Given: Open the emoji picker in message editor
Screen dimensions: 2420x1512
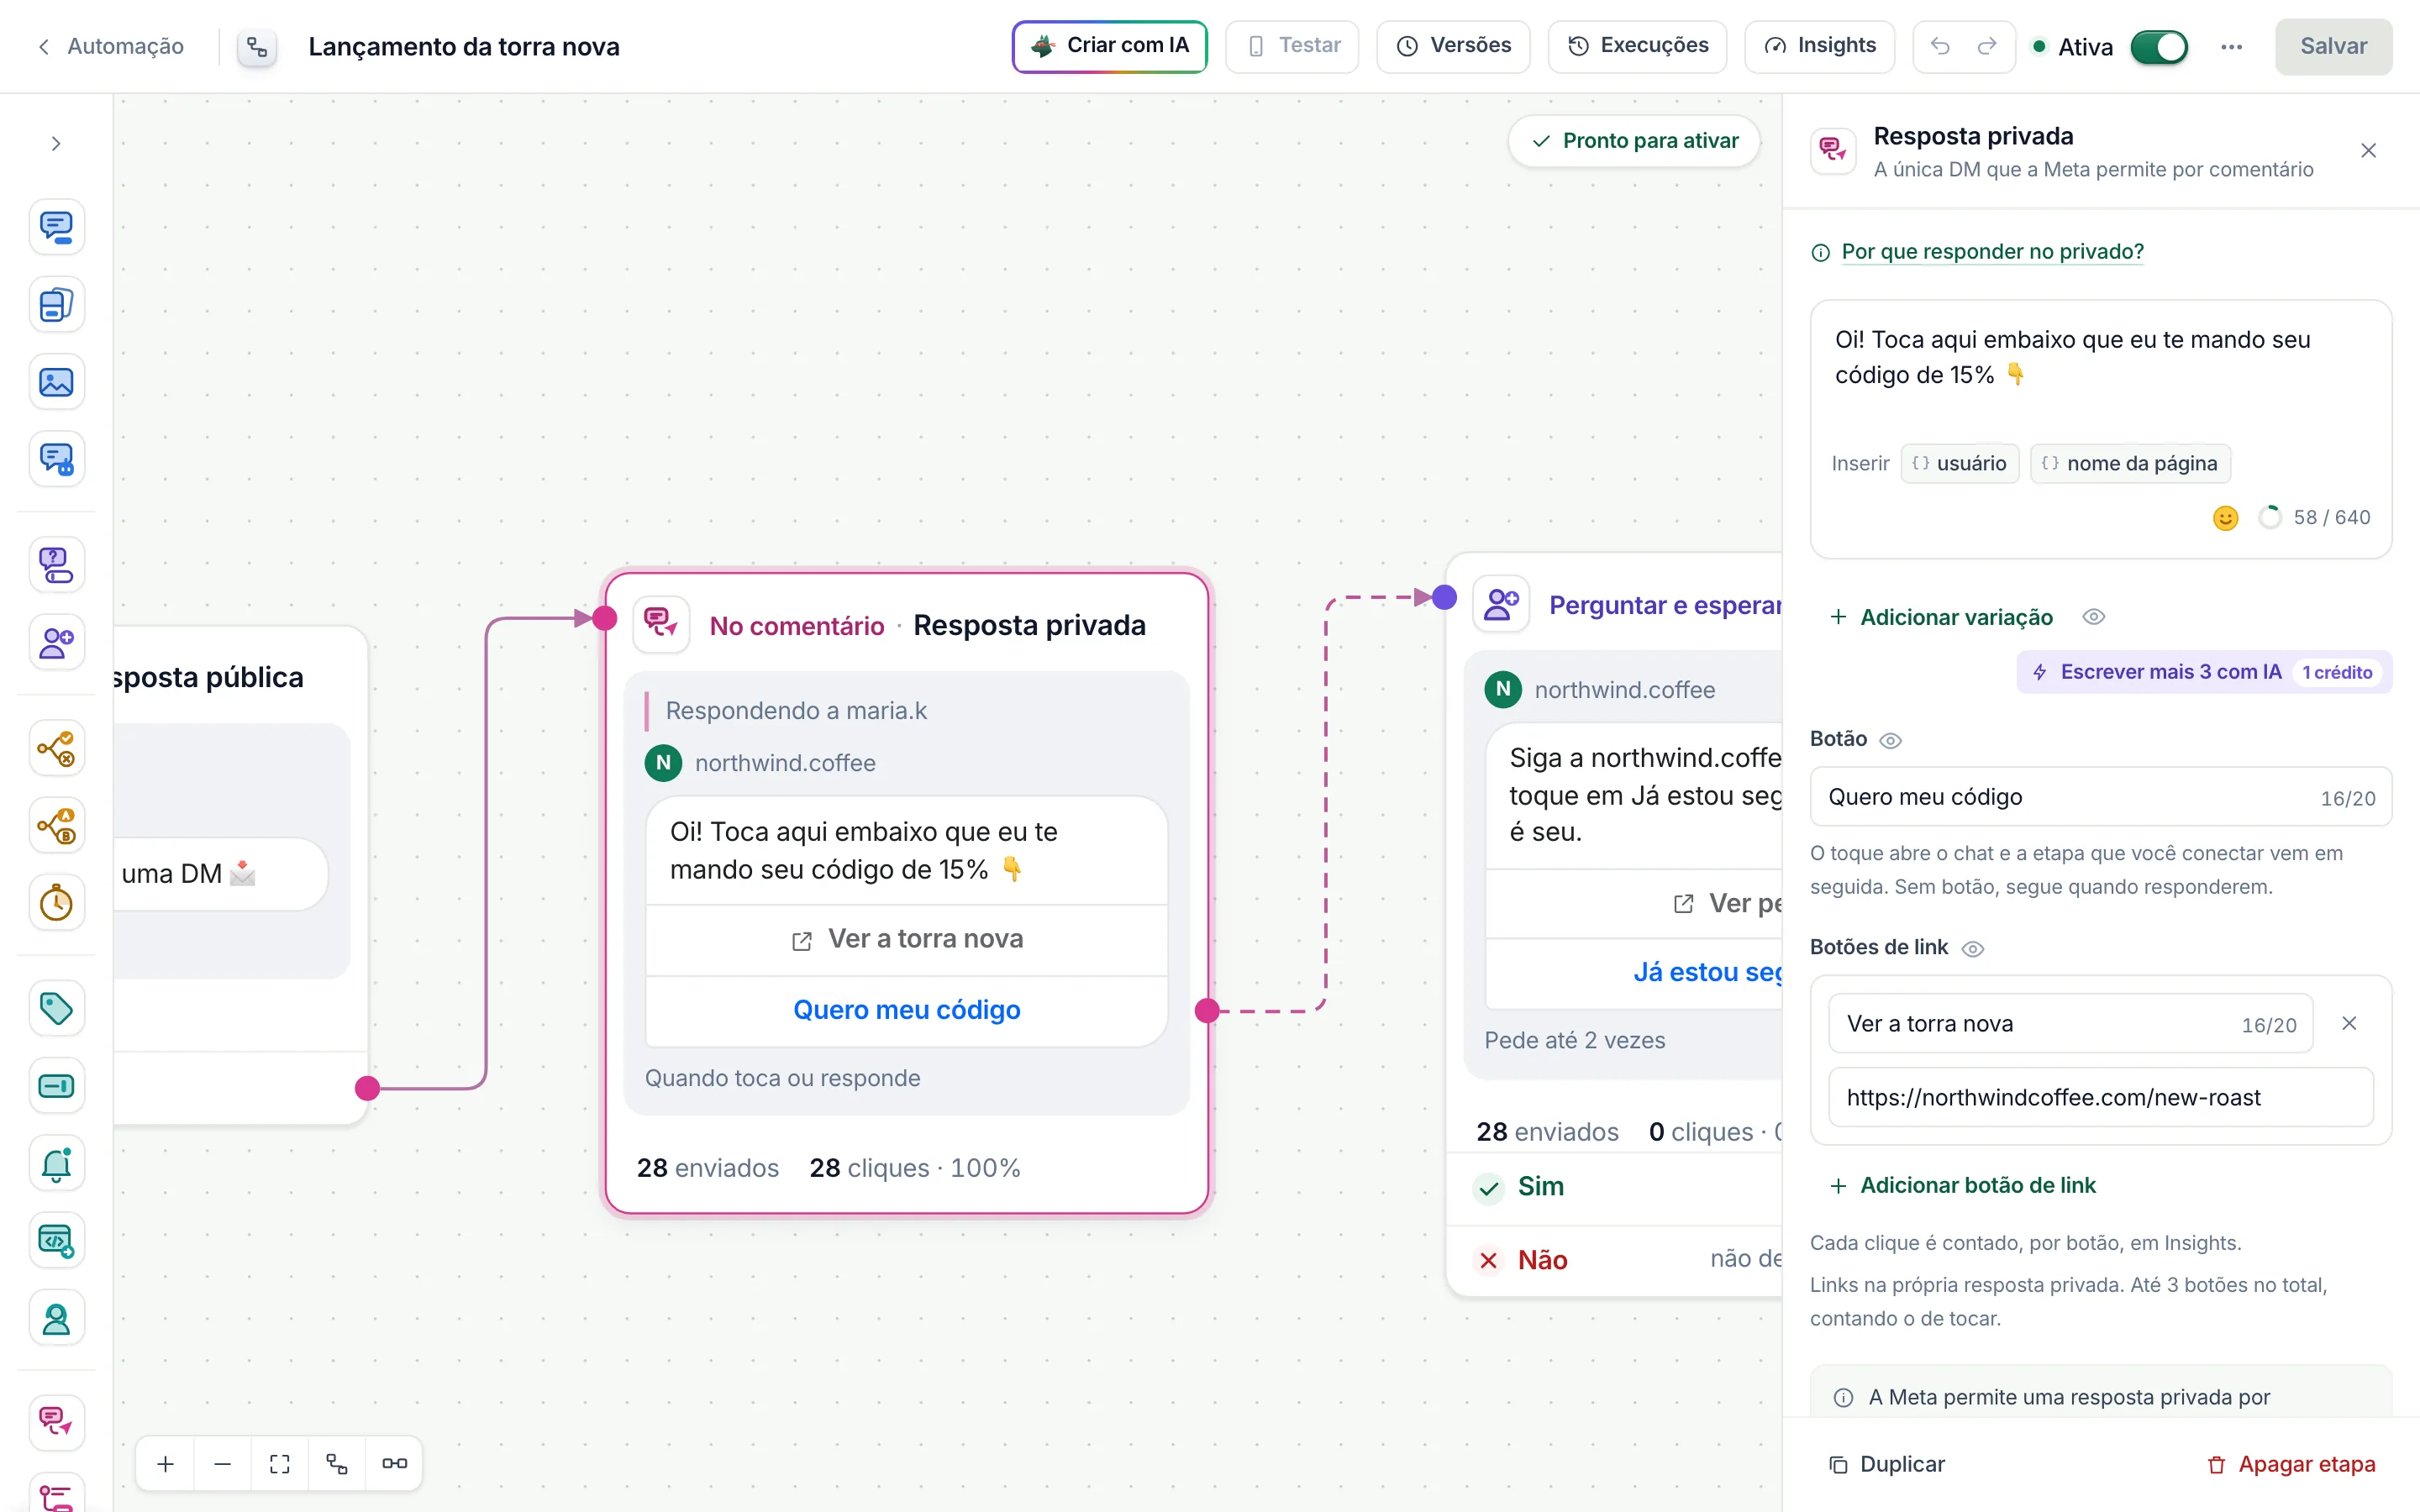Looking at the screenshot, I should point(2225,518).
